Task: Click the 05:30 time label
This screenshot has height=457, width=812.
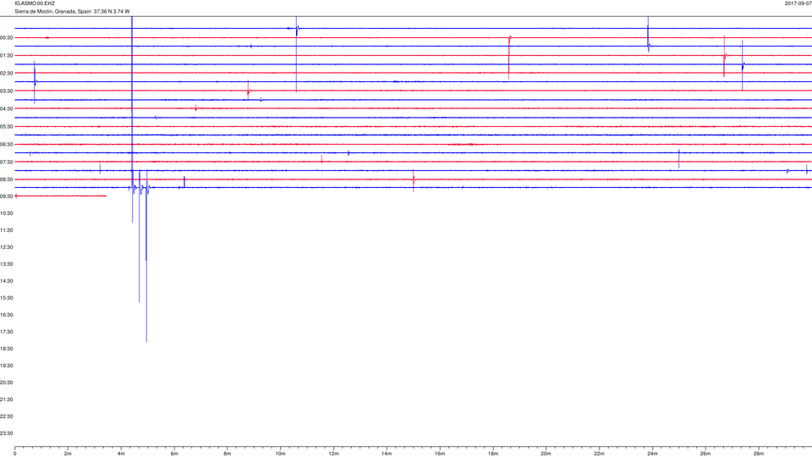Action: point(6,127)
